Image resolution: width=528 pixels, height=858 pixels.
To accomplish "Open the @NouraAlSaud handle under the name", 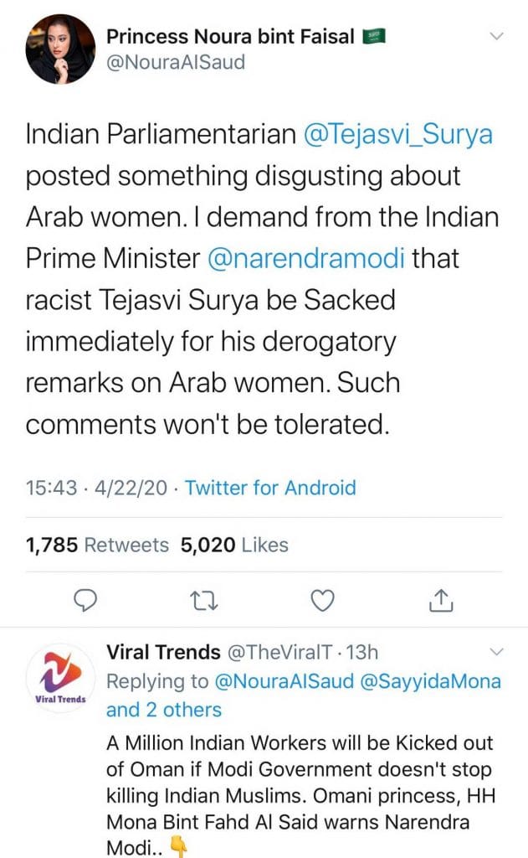I will pyautogui.click(x=176, y=63).
